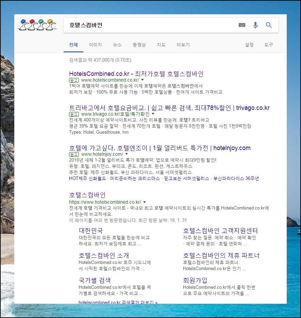Open the on-screen keyboard icon in search box
This screenshot has width=301, height=318.
242,25
